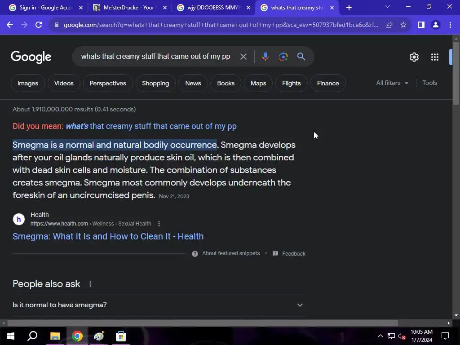Open Paint from the taskbar
Image resolution: width=460 pixels, height=345 pixels.
tap(99, 336)
